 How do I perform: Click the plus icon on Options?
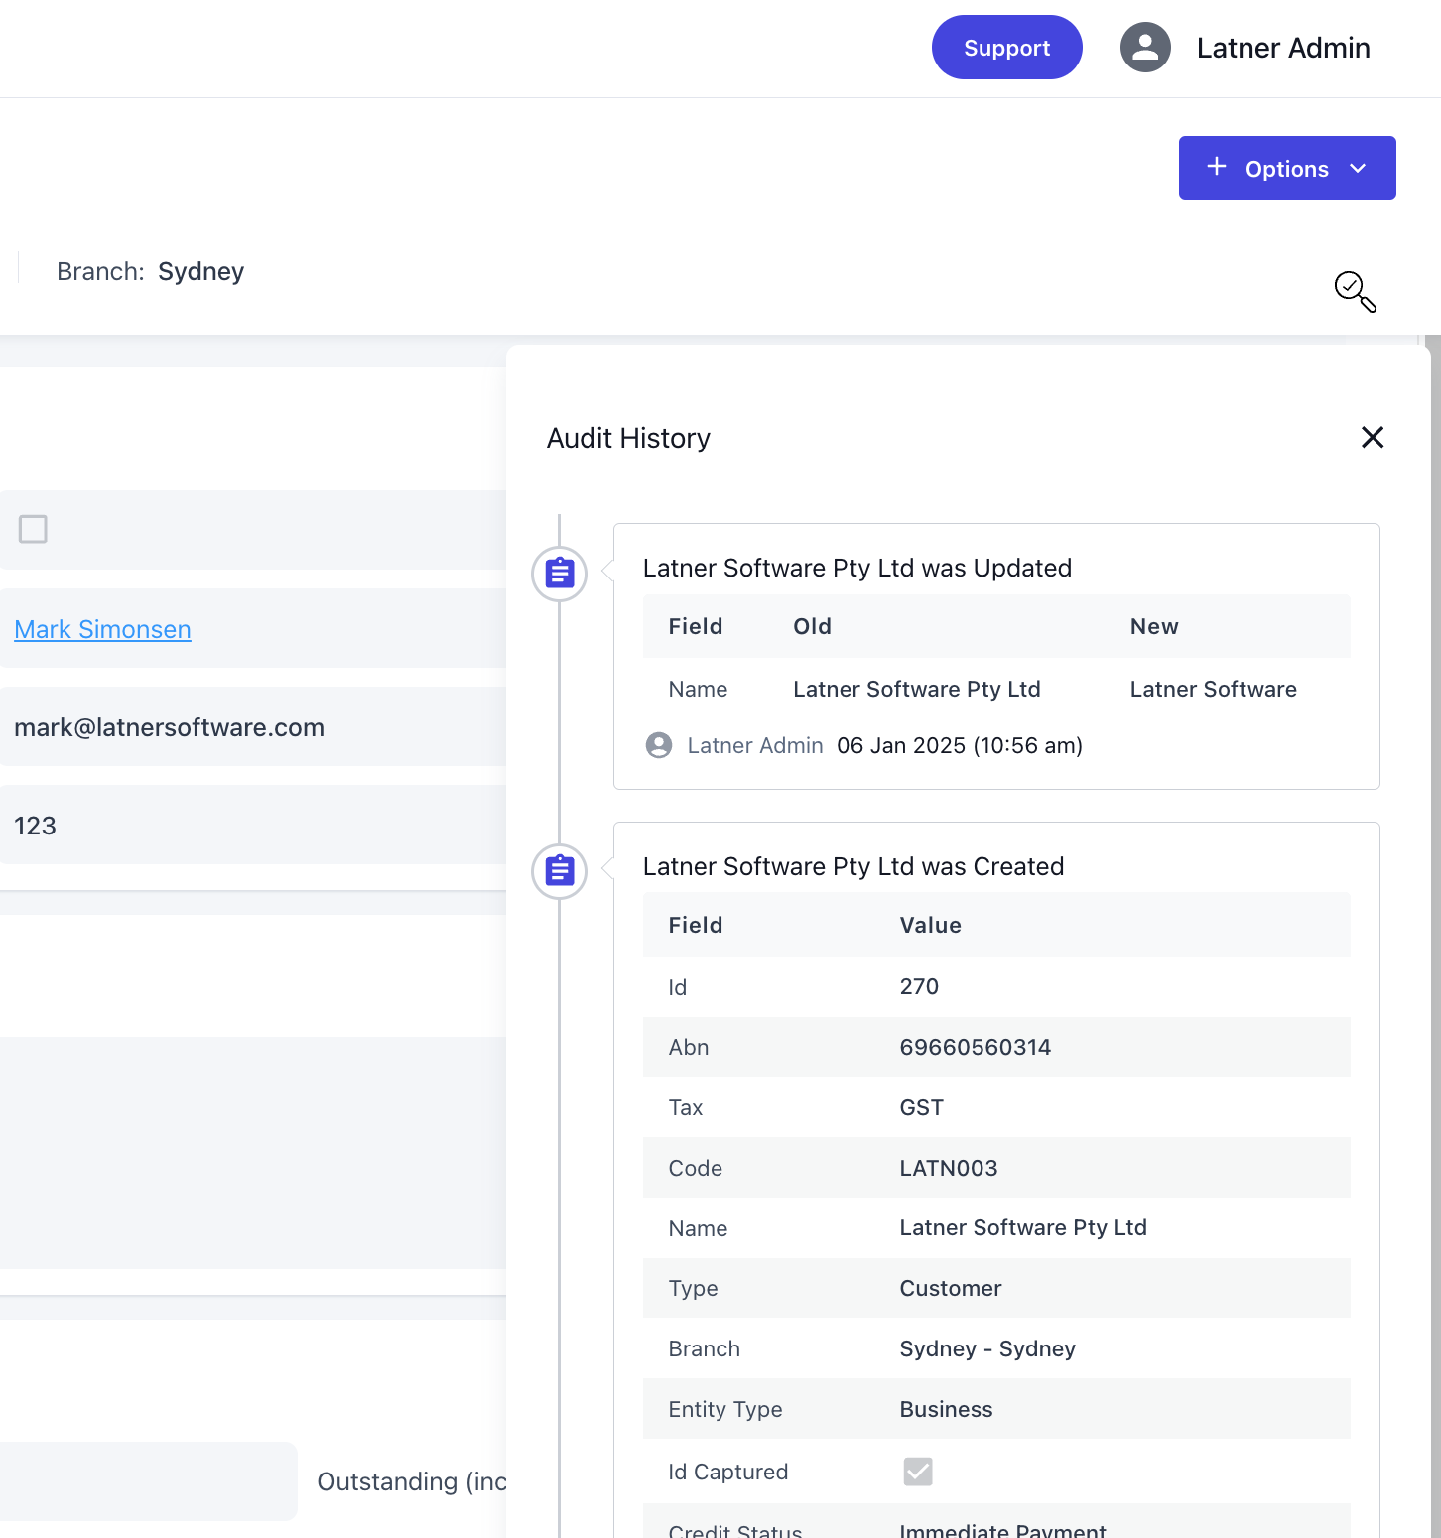(1216, 167)
